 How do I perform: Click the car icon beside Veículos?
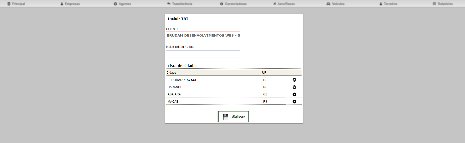point(328,4)
